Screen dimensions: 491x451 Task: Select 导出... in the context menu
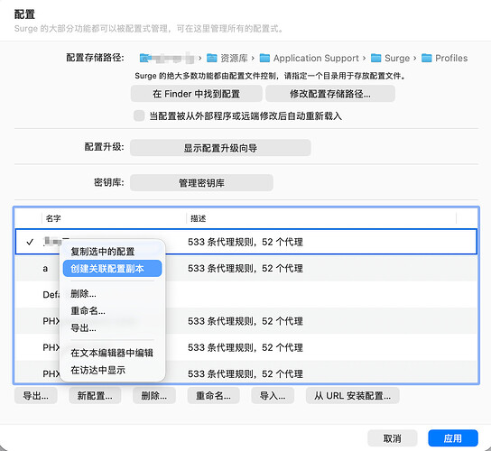click(112, 327)
